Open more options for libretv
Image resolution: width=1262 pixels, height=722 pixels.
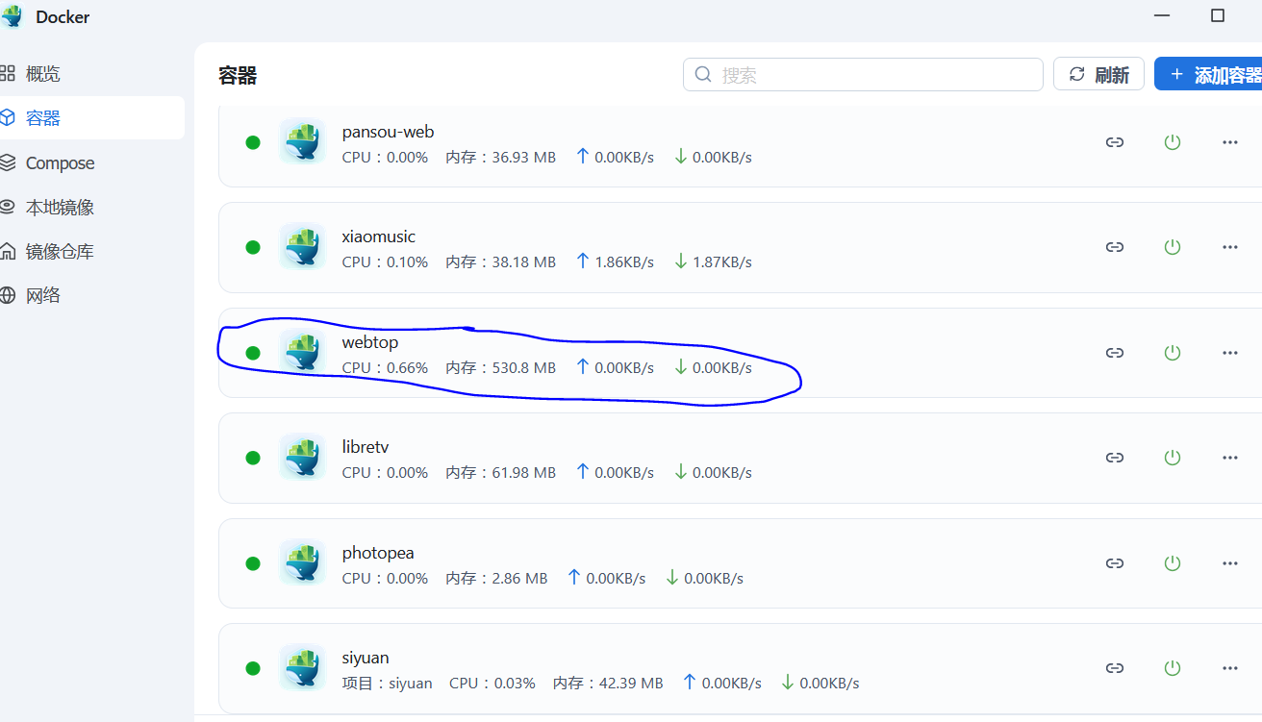pyautogui.click(x=1229, y=458)
